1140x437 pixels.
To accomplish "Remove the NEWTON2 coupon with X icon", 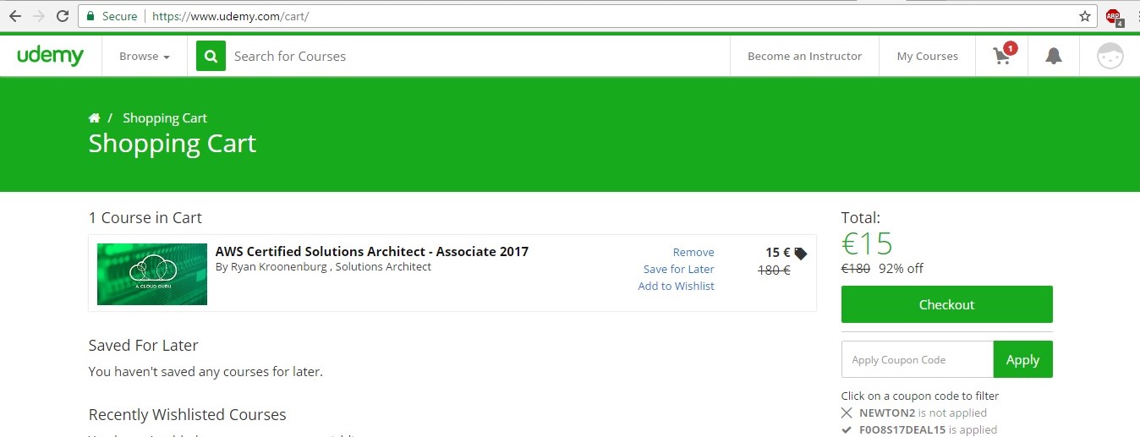I will [847, 413].
